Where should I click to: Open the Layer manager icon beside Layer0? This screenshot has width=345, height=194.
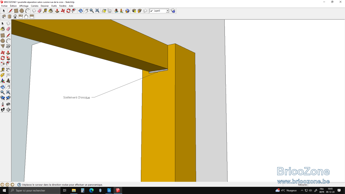[x=173, y=11]
